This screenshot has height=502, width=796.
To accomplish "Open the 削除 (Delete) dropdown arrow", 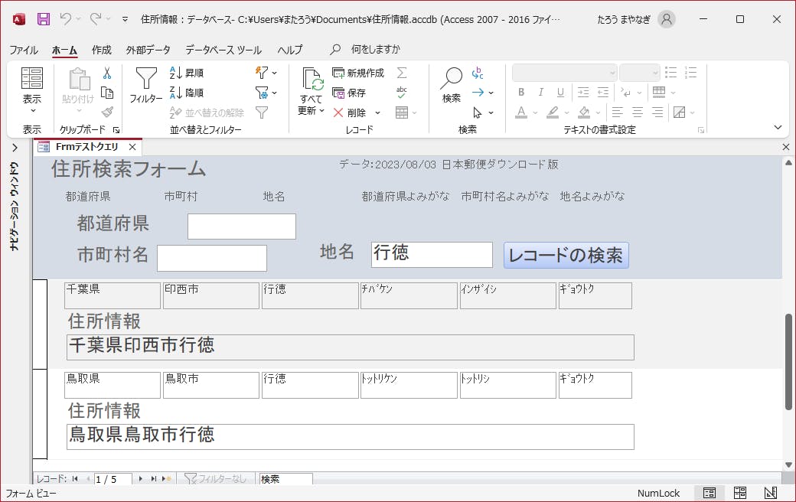I will (379, 112).
